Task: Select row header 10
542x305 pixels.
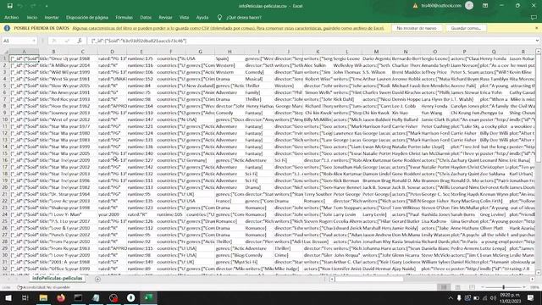Action: point(5,119)
